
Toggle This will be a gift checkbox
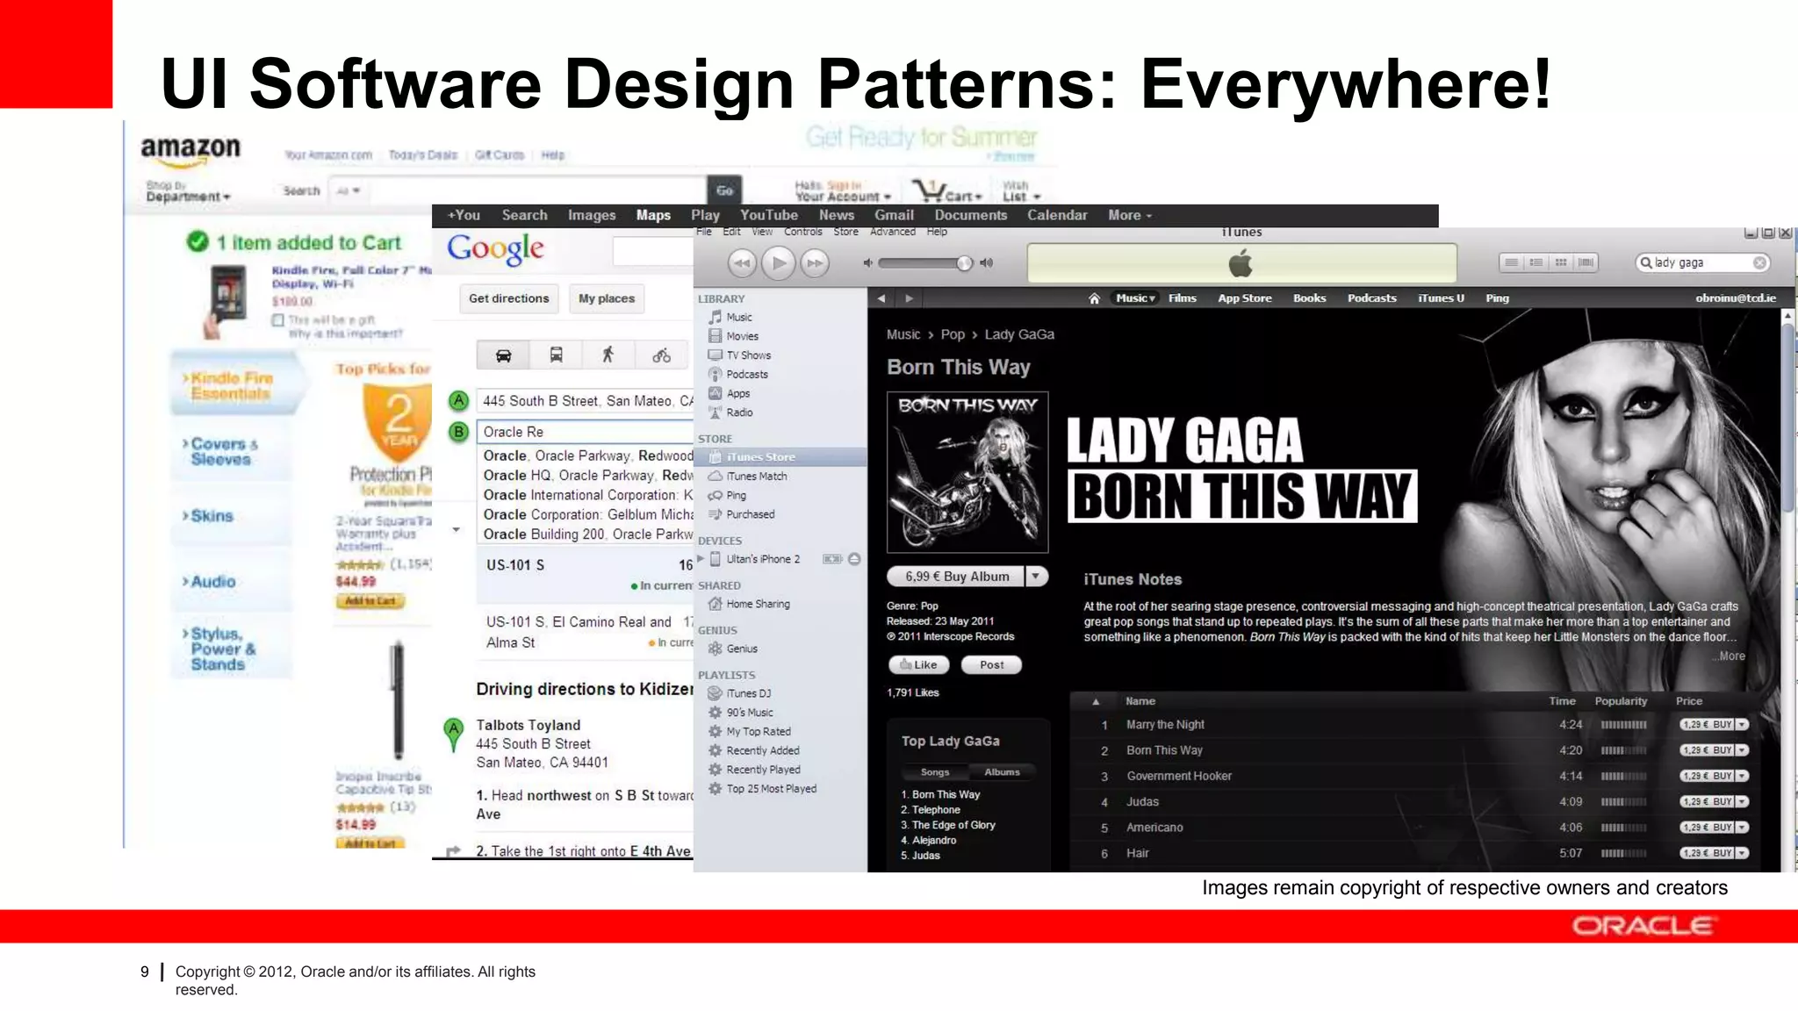point(277,320)
